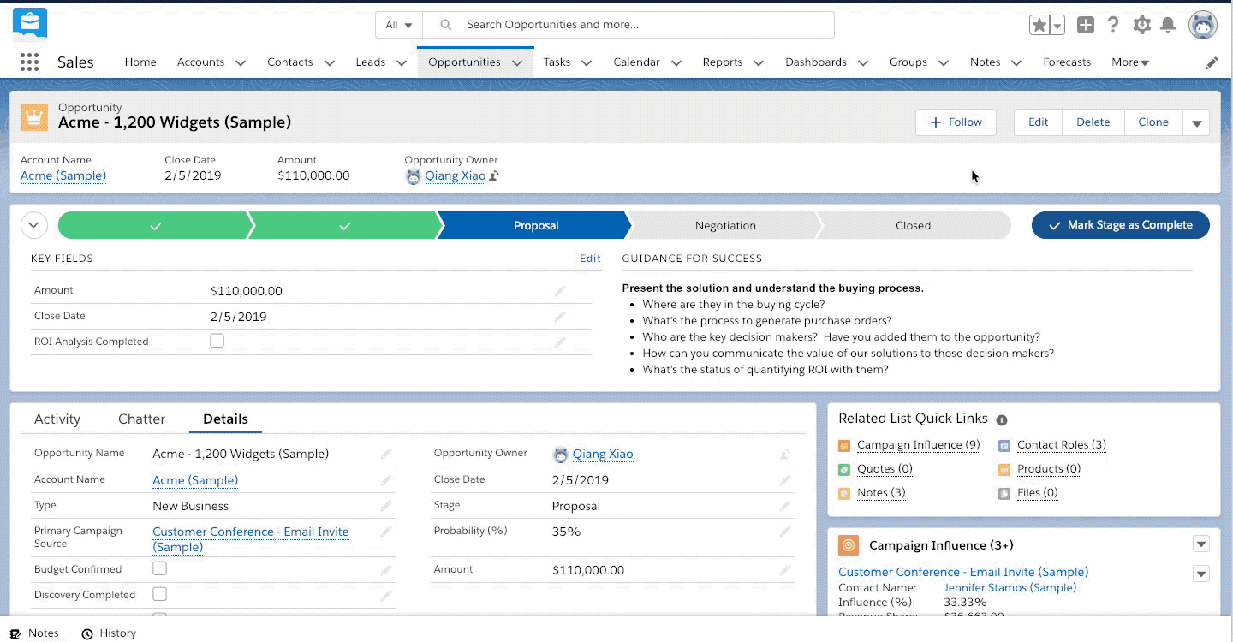
Task: Edit Account Name pencil in Details
Action: [386, 480]
